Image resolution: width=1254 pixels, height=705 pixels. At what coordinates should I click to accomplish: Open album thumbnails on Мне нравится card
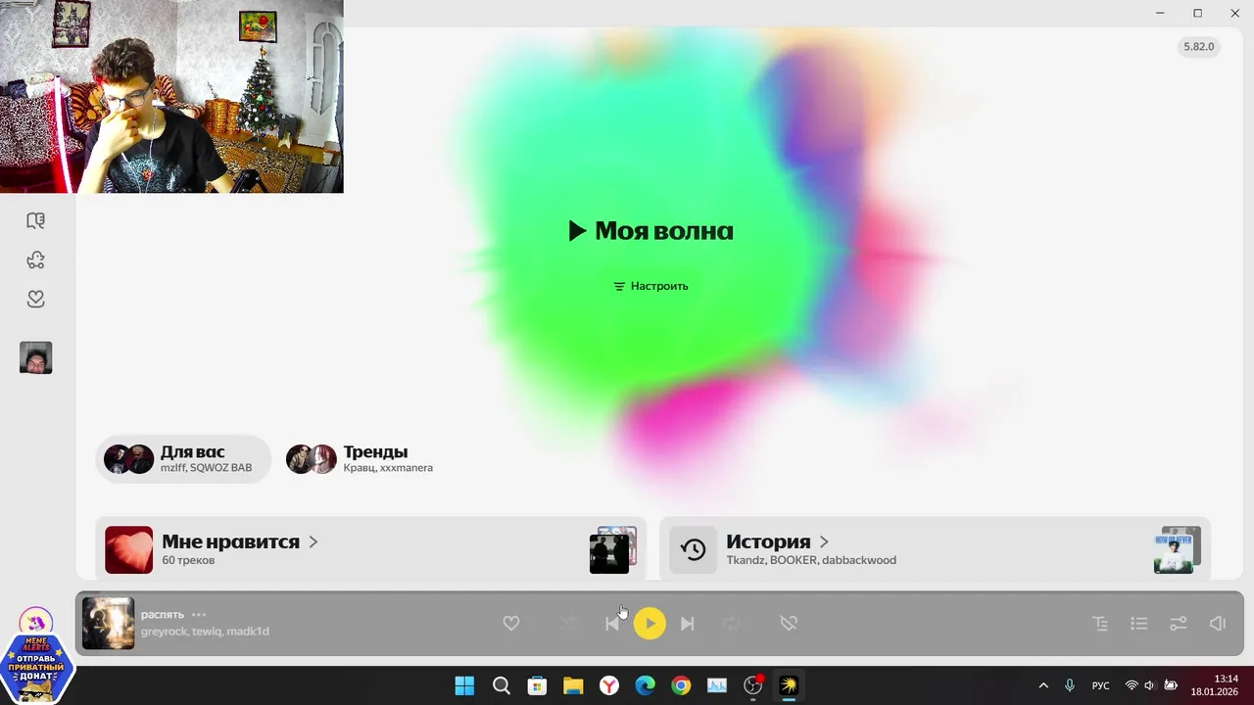pos(613,550)
